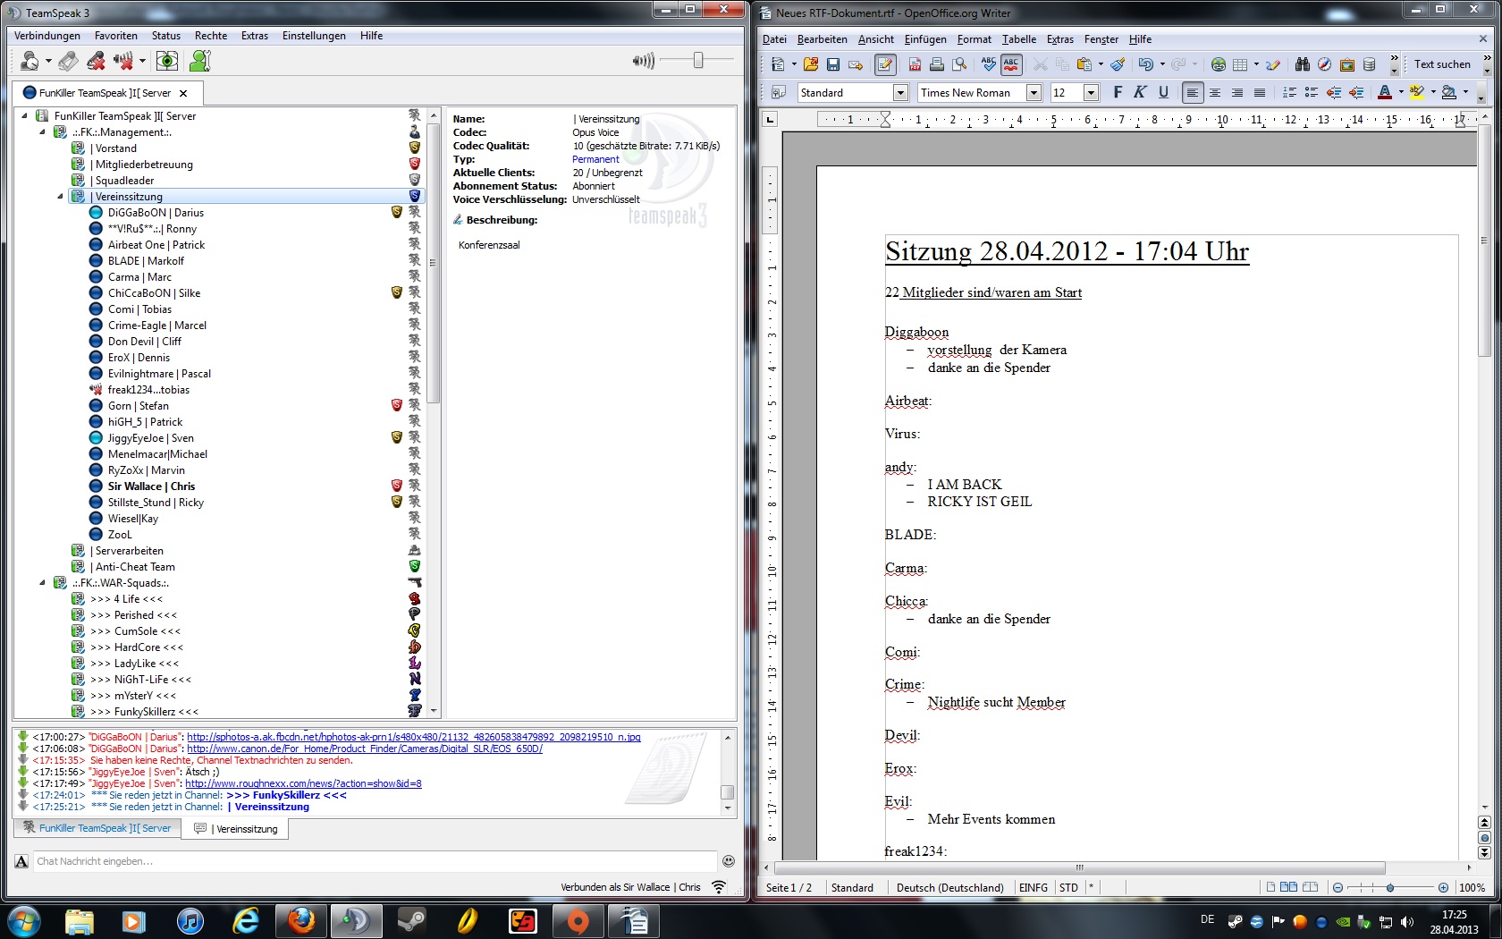1502x939 pixels.
Task: Open Find and Replace binoculars icon
Action: point(1302,64)
